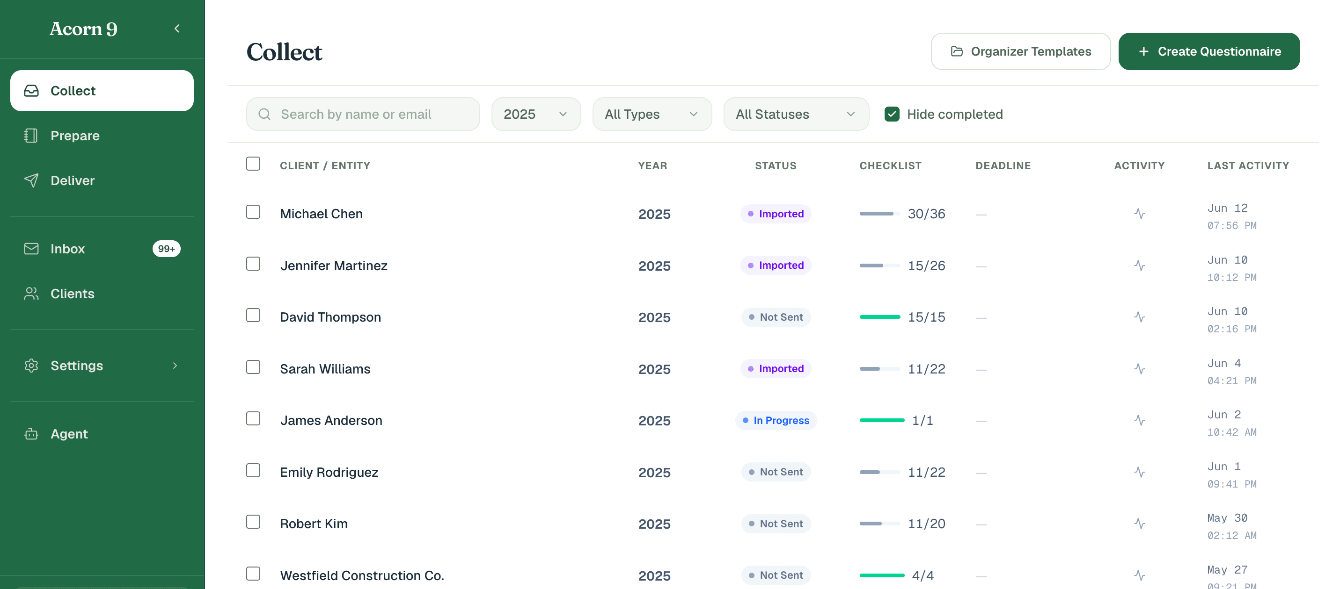Open activity pulse icon for Sarah Williams
This screenshot has height=589, width=1340.
[x=1139, y=369]
